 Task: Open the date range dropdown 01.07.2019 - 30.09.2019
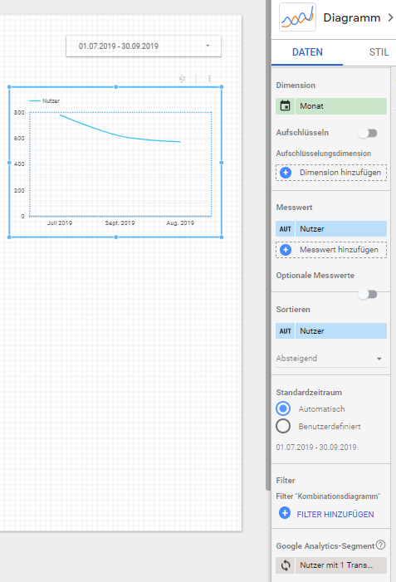144,46
